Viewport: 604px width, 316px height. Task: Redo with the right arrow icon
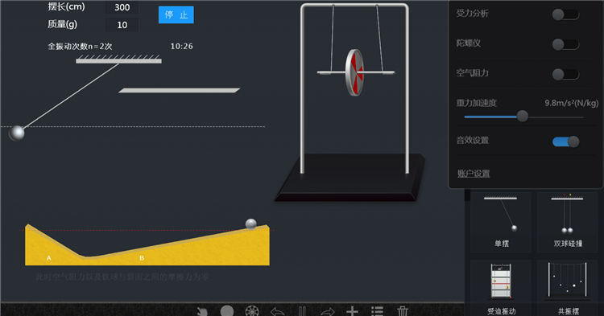coord(328,312)
